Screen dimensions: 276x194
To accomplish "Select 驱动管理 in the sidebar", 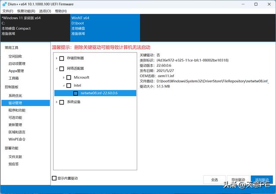I will [x=26, y=103].
